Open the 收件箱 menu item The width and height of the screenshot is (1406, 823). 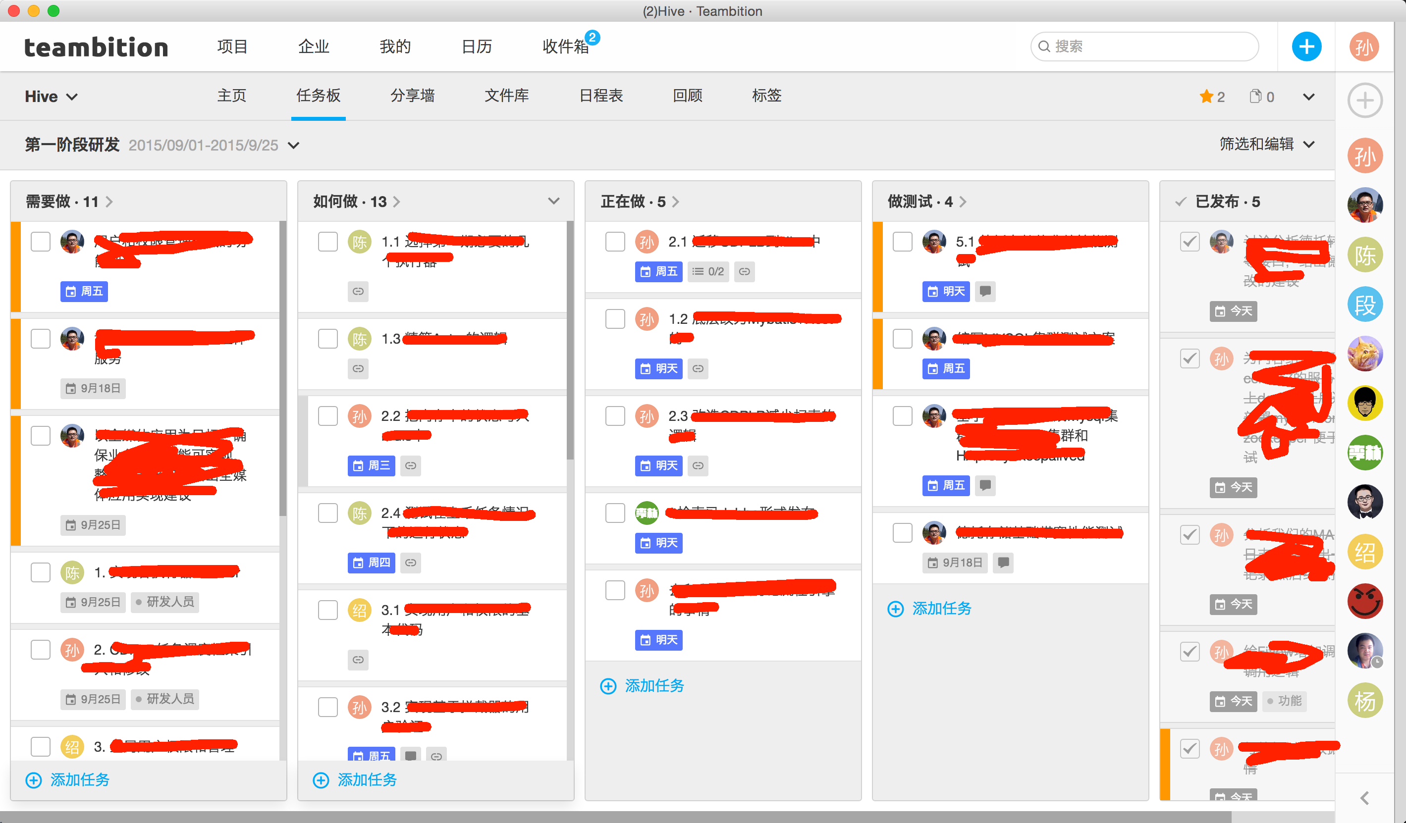pos(565,47)
